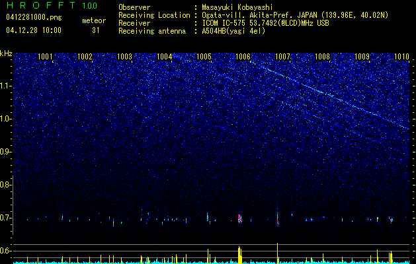The width and height of the screenshot is (416, 264).
Task: Select the ICOM IC-575 53.7492 MHz USB text
Action: (265, 23)
